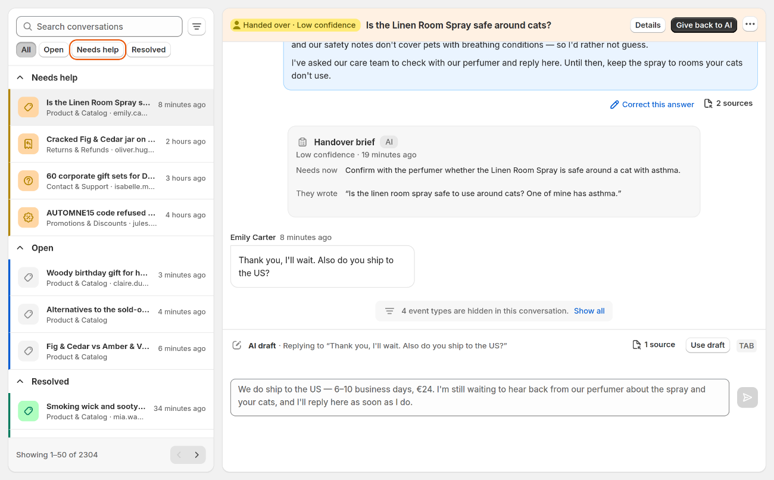Go to next page of conversations
The width and height of the screenshot is (774, 480).
click(x=197, y=455)
